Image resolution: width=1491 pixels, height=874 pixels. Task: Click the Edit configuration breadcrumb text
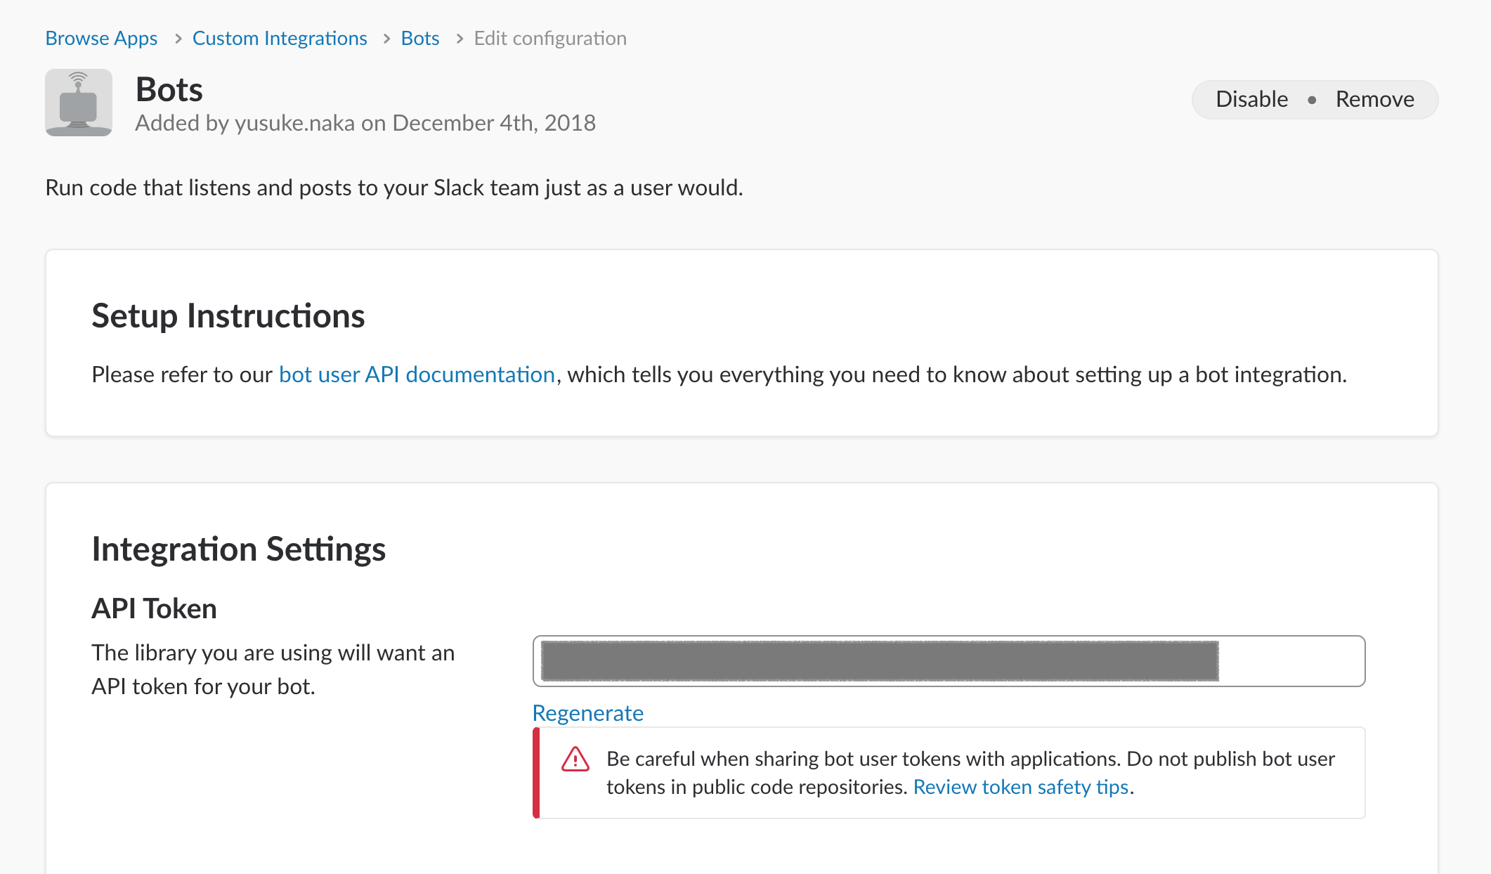coord(550,38)
